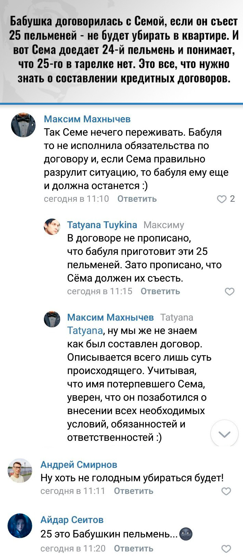This screenshot has width=243, height=560.
Task: Open Максим Махнычев's avatar on his reply
Action: (x=52, y=319)
